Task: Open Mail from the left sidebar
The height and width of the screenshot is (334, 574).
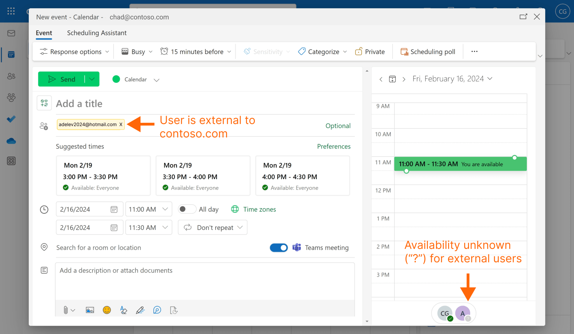Action: tap(11, 33)
